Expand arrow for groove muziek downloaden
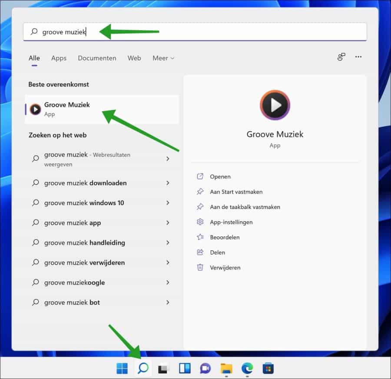Screen dimensions: 391x379 click(x=168, y=183)
